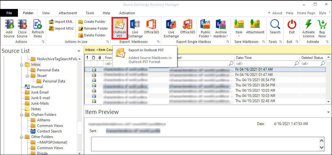Export single mailbox to Live Exchange
The width and height of the screenshot is (332, 155).
(171, 28)
